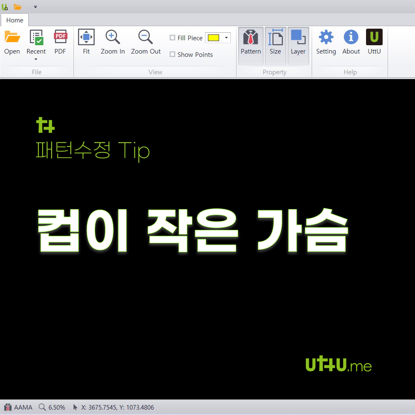Switch to the Home ribbon tab
The height and width of the screenshot is (415, 415).
point(15,20)
